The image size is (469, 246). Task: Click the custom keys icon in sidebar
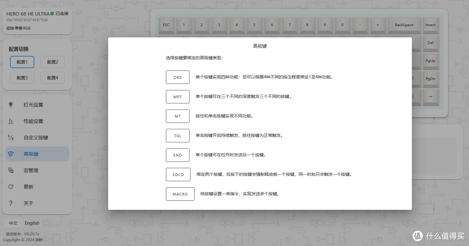pyautogui.click(x=11, y=137)
